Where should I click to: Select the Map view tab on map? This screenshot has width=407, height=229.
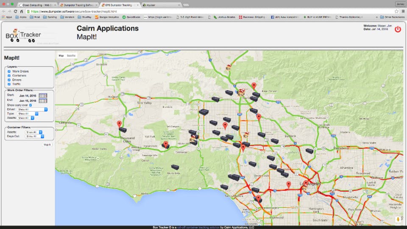click(61, 56)
